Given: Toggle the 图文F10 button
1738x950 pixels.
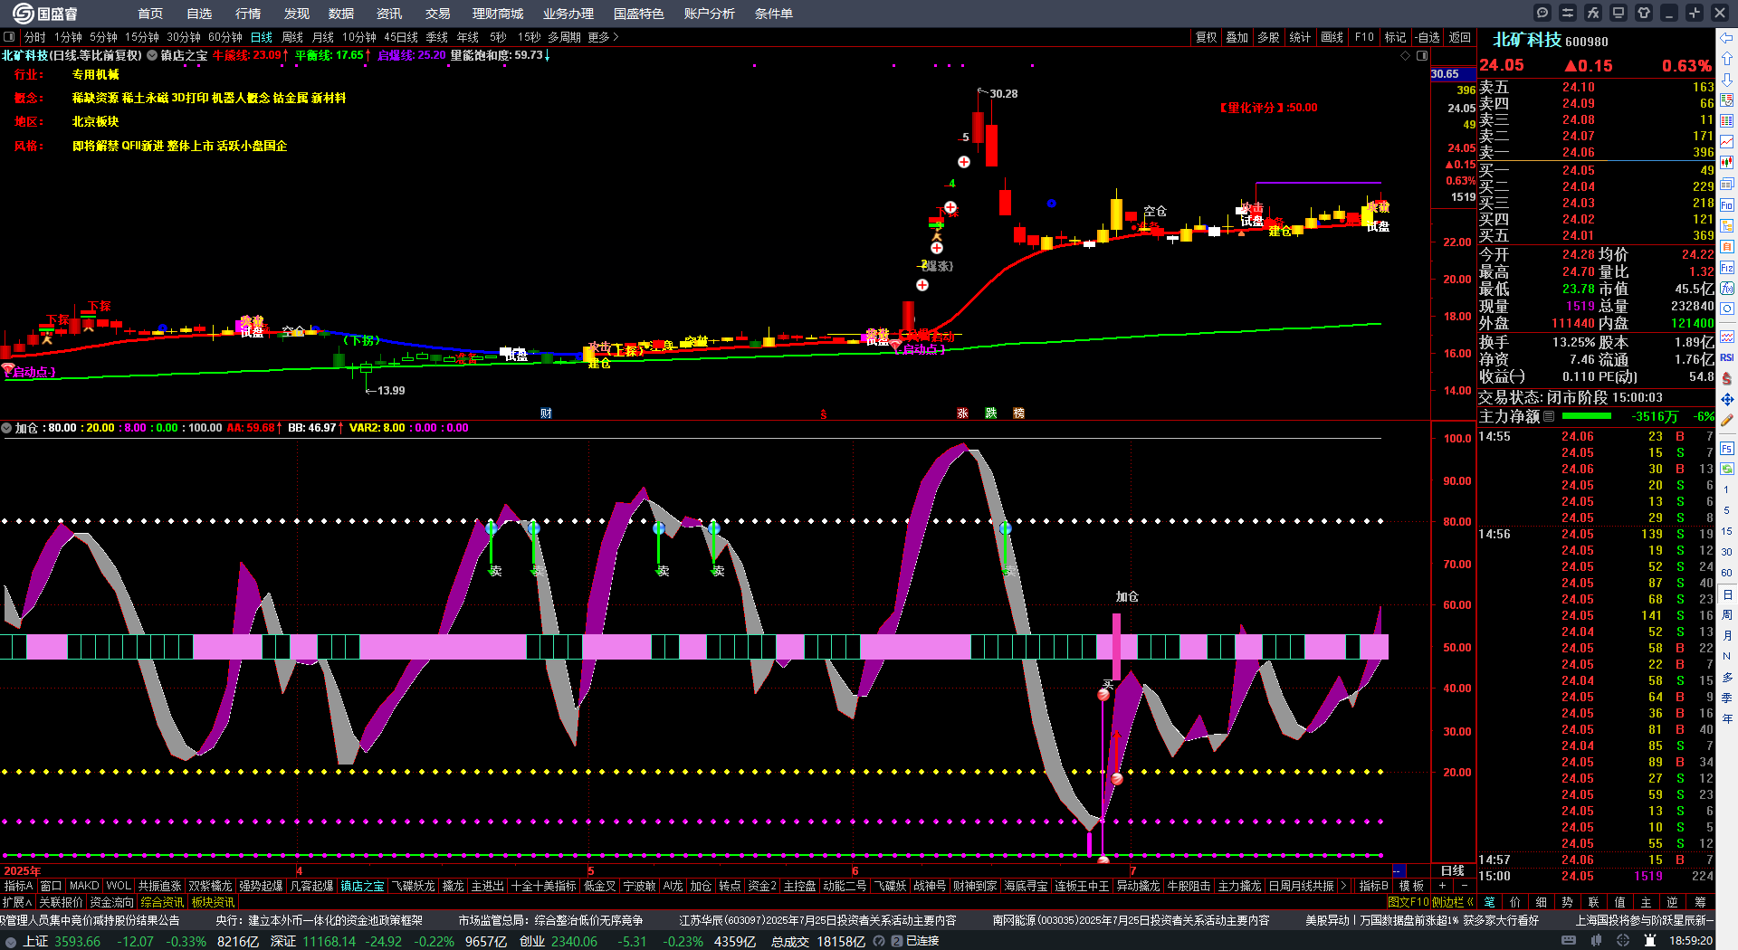Looking at the screenshot, I should pos(1409,902).
